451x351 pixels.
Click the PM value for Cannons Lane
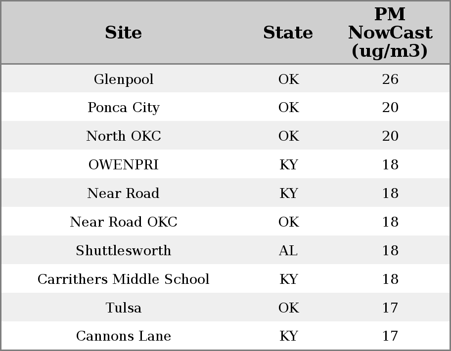coord(390,336)
